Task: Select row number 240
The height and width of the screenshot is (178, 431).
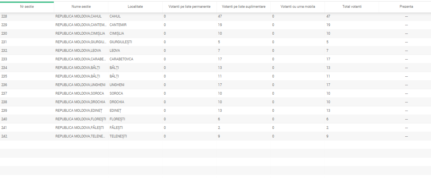Action: coord(215,119)
